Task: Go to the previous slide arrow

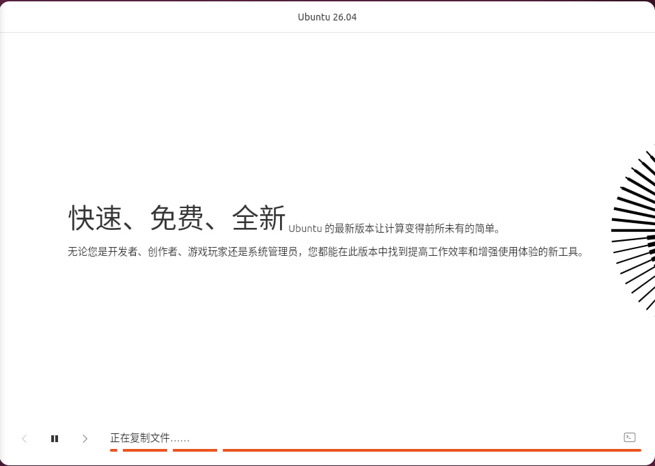Action: pos(25,439)
